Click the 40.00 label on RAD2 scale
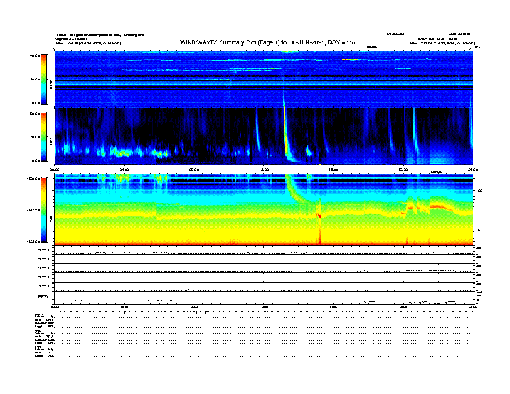510x394 pixels. 35,55
